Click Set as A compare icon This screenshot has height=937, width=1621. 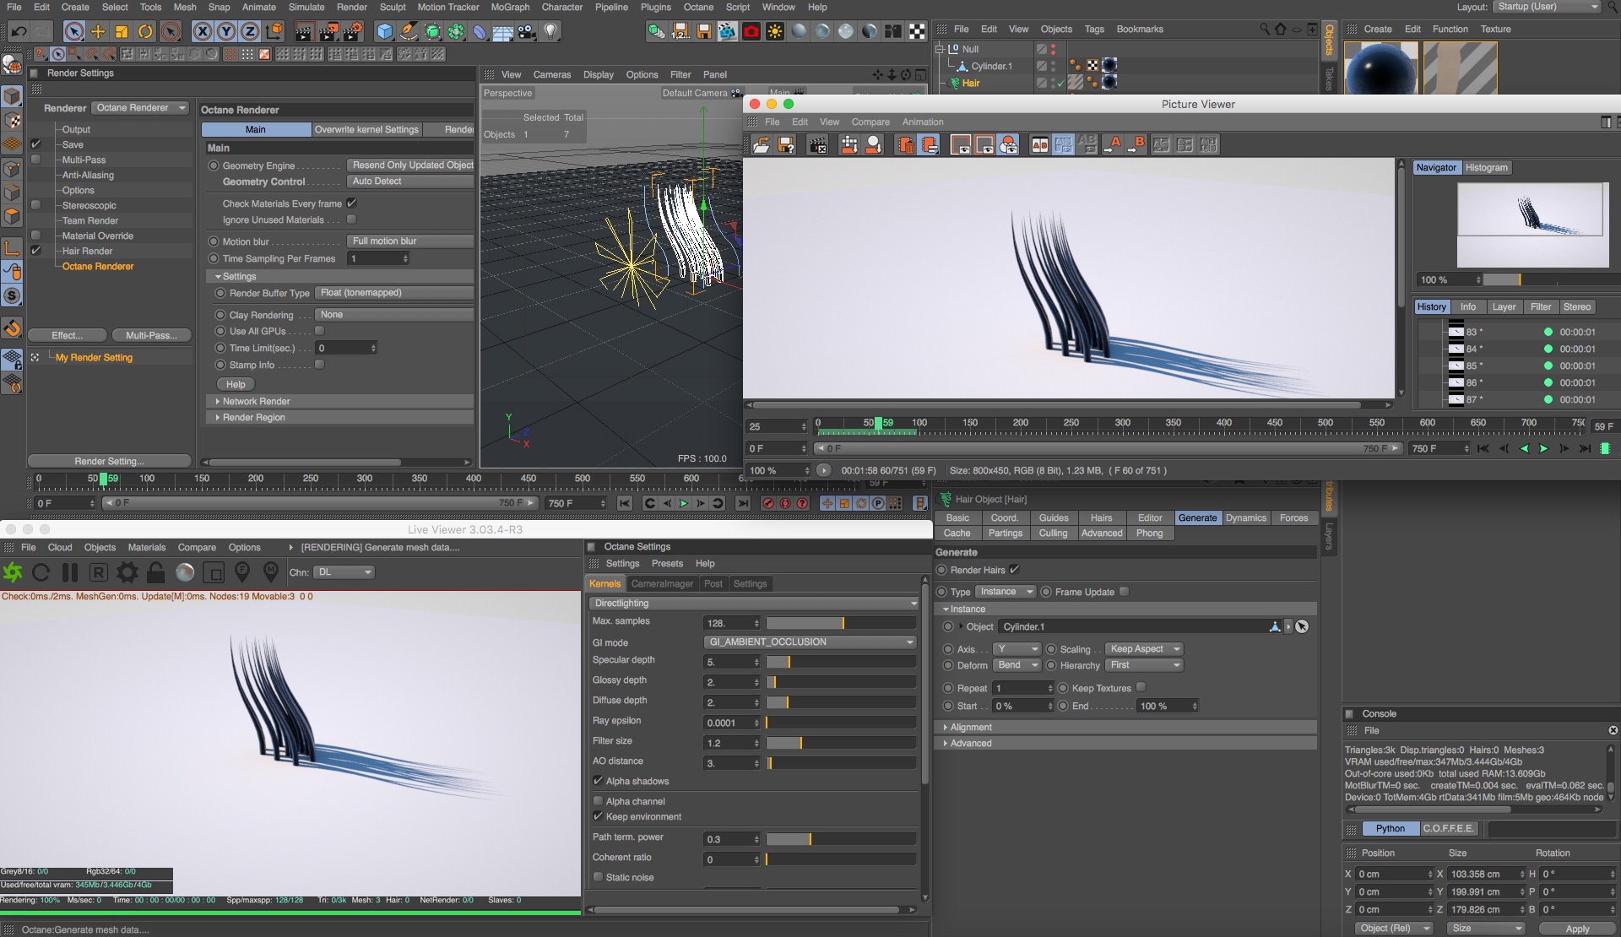[x=1114, y=145]
